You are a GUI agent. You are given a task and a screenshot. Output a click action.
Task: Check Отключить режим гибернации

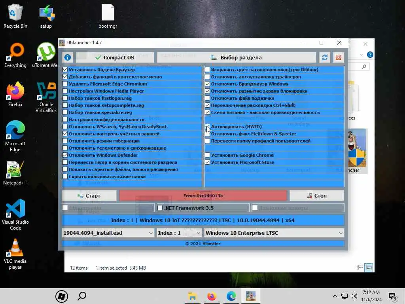pos(65,141)
